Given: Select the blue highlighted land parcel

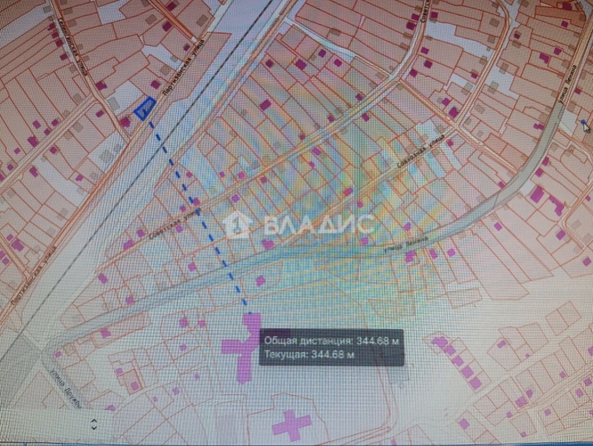Looking at the screenshot, I should tap(145, 109).
